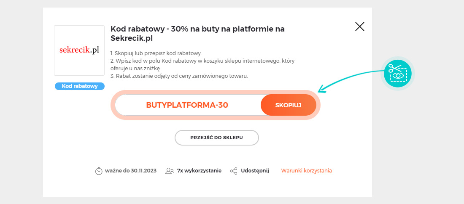Click the people icon beside usage count
This screenshot has width=464, height=204.
click(170, 171)
